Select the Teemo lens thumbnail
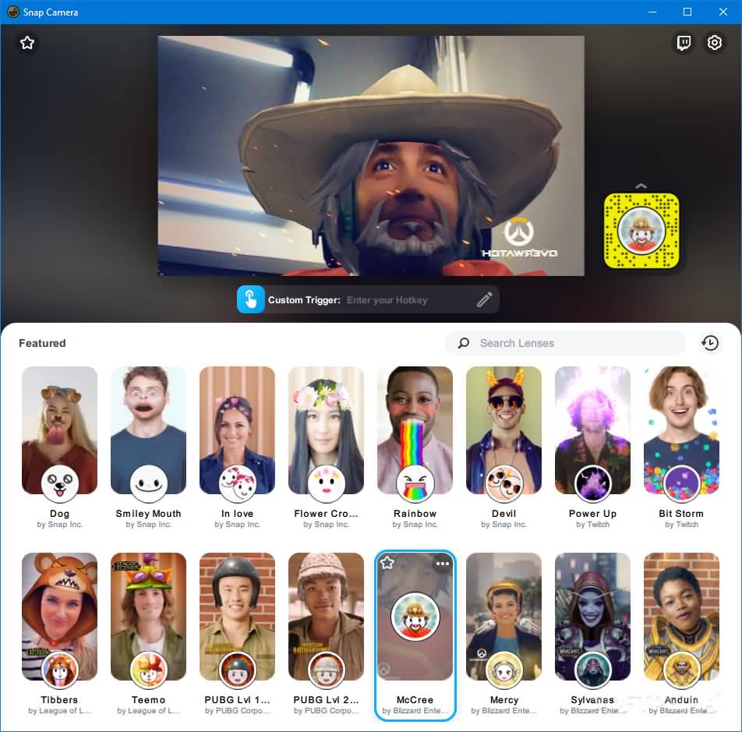 coord(149,617)
